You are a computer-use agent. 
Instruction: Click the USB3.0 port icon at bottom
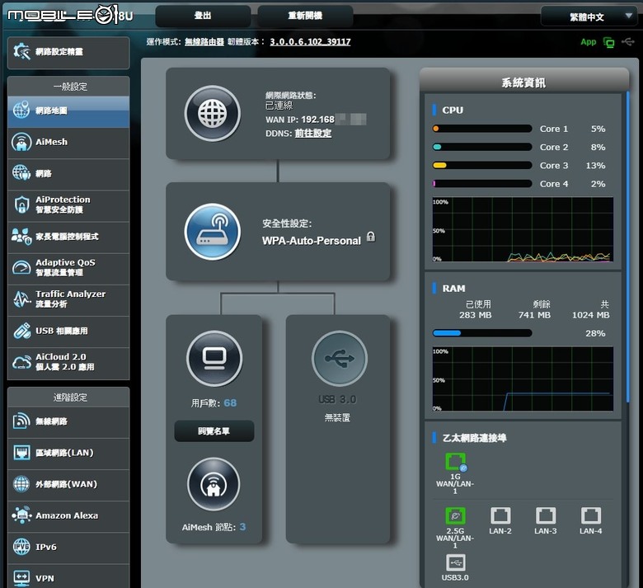[x=455, y=562]
